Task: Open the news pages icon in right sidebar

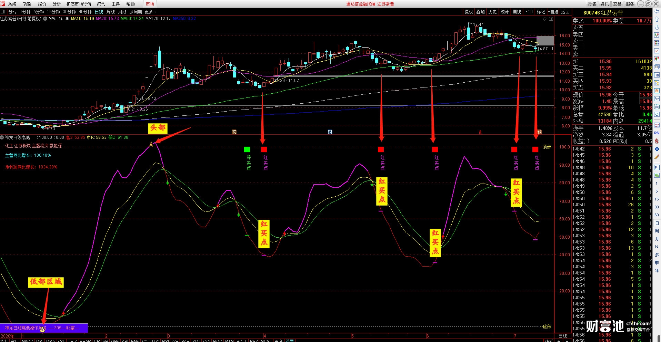Action: point(657,67)
